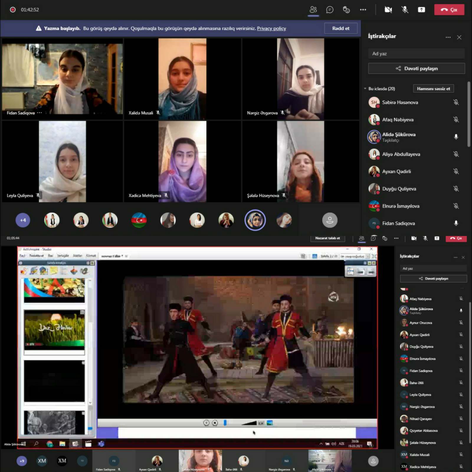472x472 pixels.
Task: Open more actions in top meeting toolbar
Action: (363, 10)
